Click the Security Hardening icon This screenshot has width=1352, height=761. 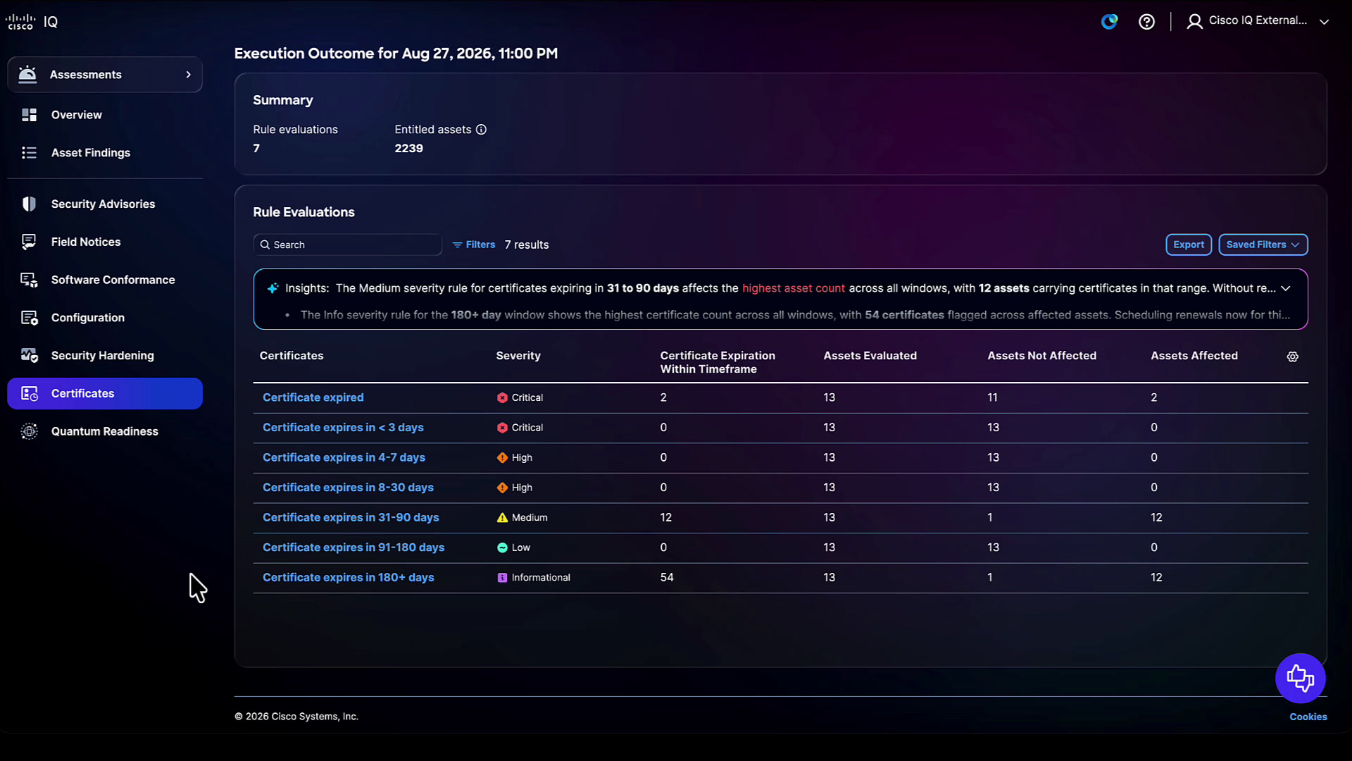[x=29, y=356]
